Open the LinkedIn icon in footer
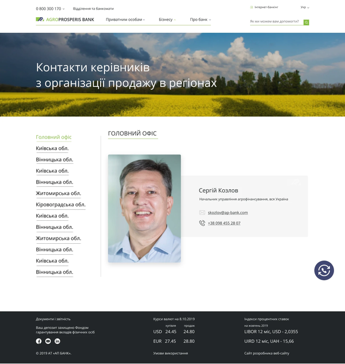This screenshot has width=345, height=364. (x=57, y=341)
